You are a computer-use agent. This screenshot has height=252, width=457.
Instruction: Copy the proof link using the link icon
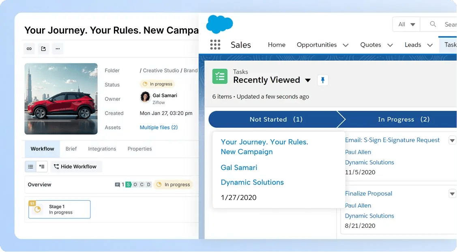pyautogui.click(x=29, y=49)
